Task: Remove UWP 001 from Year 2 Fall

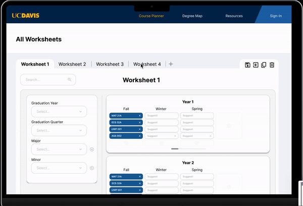Action: click(x=140, y=190)
